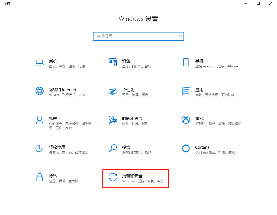Click inside the 查找设置 search field
The image size is (277, 215).
point(136,36)
